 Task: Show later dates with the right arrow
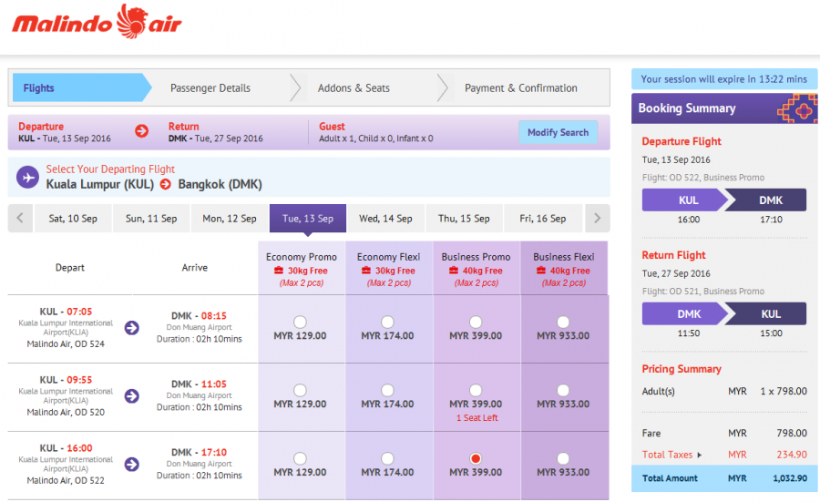pos(597,219)
